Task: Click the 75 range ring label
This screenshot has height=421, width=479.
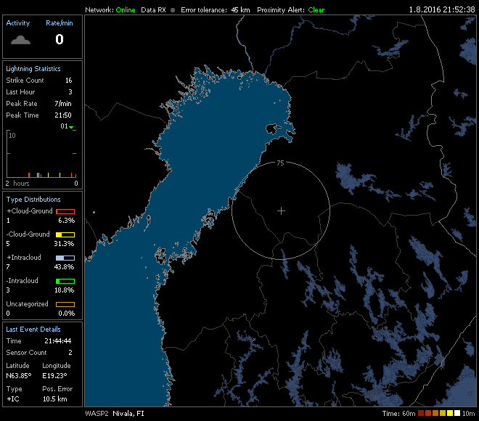Action: point(280,163)
